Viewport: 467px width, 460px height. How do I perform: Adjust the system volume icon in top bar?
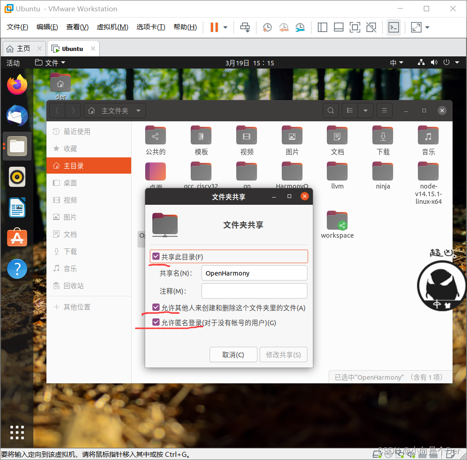(434, 62)
